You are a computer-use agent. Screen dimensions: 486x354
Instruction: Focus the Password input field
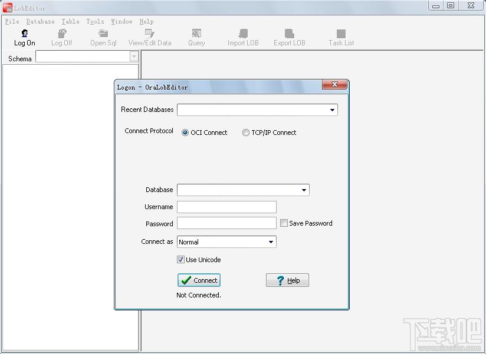tap(226, 223)
